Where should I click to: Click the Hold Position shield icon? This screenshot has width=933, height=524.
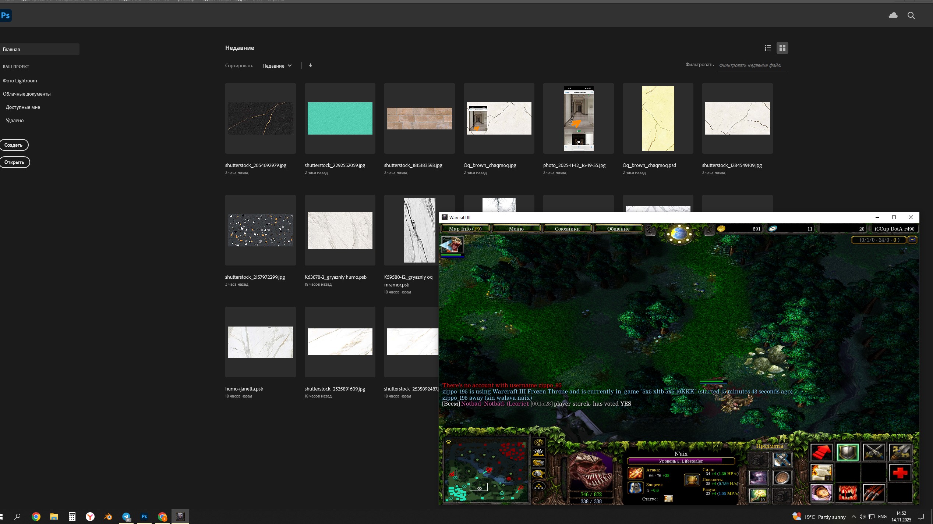[848, 452]
